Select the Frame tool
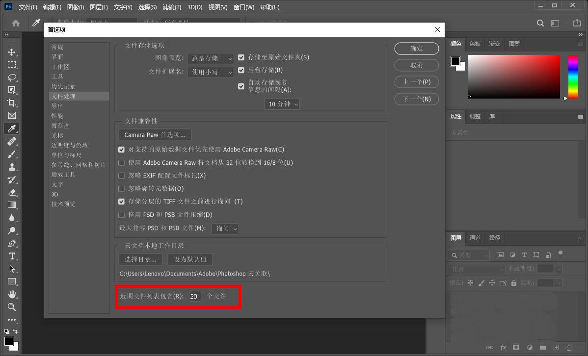 coord(12,116)
